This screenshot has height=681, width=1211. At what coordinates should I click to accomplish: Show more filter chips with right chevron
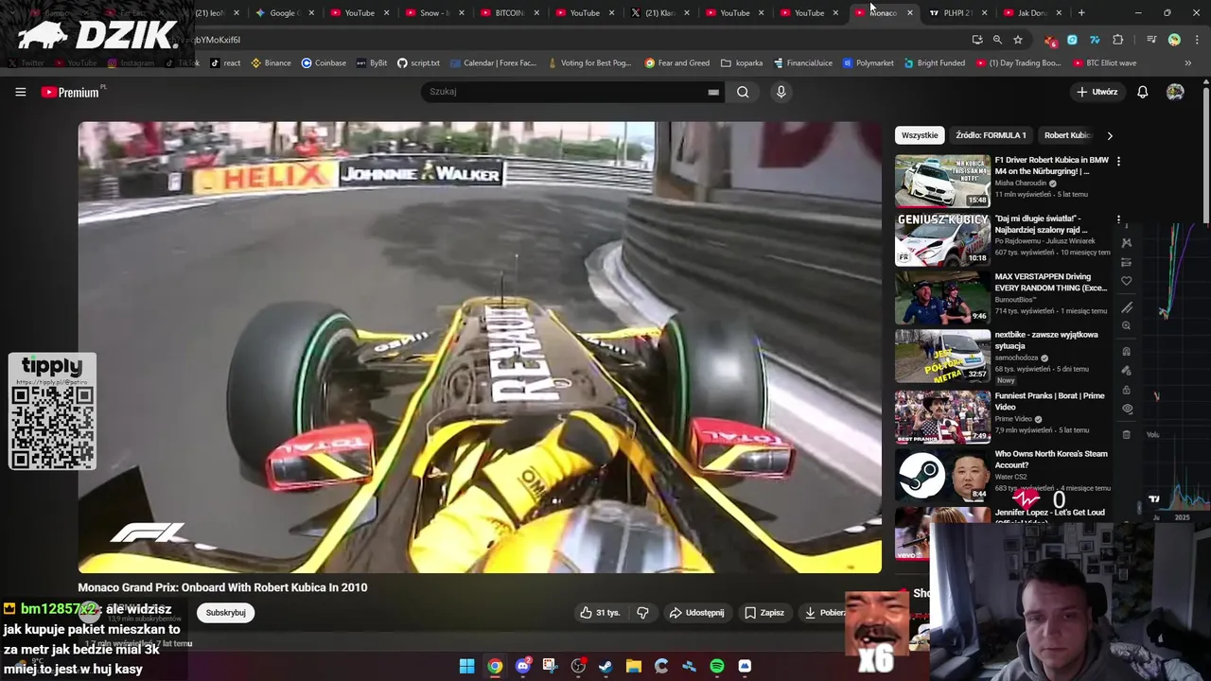pyautogui.click(x=1110, y=135)
